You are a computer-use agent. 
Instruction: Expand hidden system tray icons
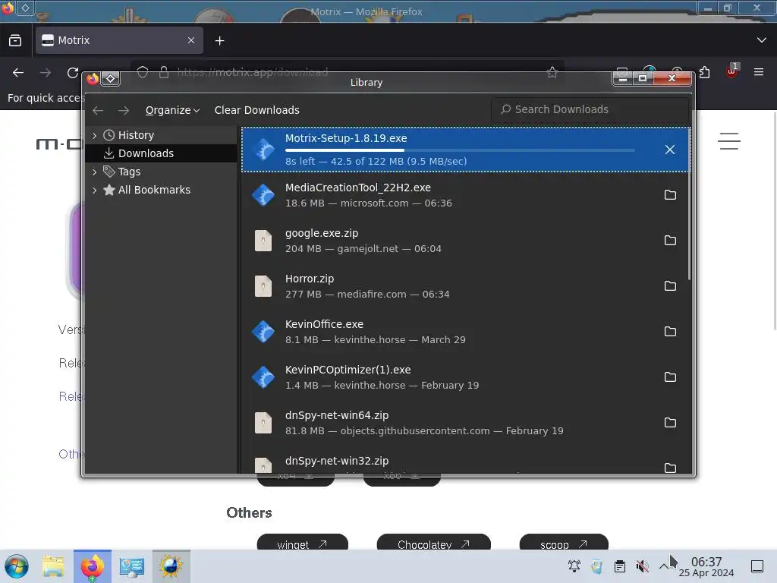[x=663, y=566]
